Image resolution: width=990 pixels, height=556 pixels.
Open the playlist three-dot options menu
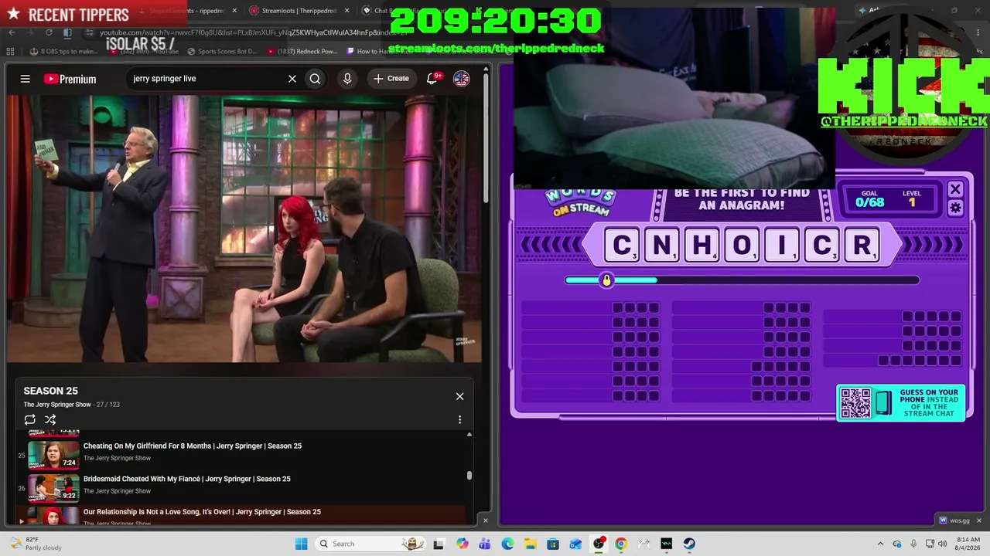coord(459,420)
